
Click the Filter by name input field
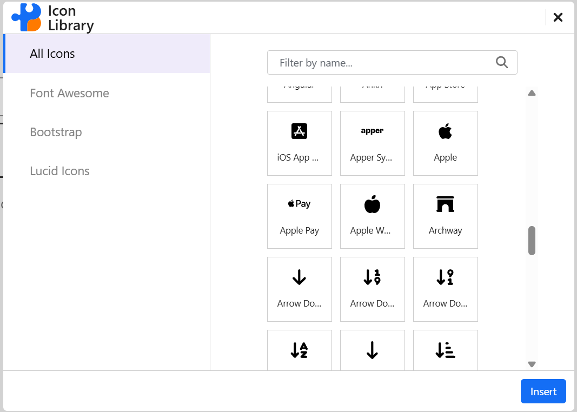379,62
